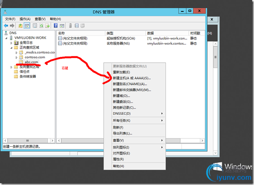
Task: Sort by the 名称 column header
Action: [81, 33]
